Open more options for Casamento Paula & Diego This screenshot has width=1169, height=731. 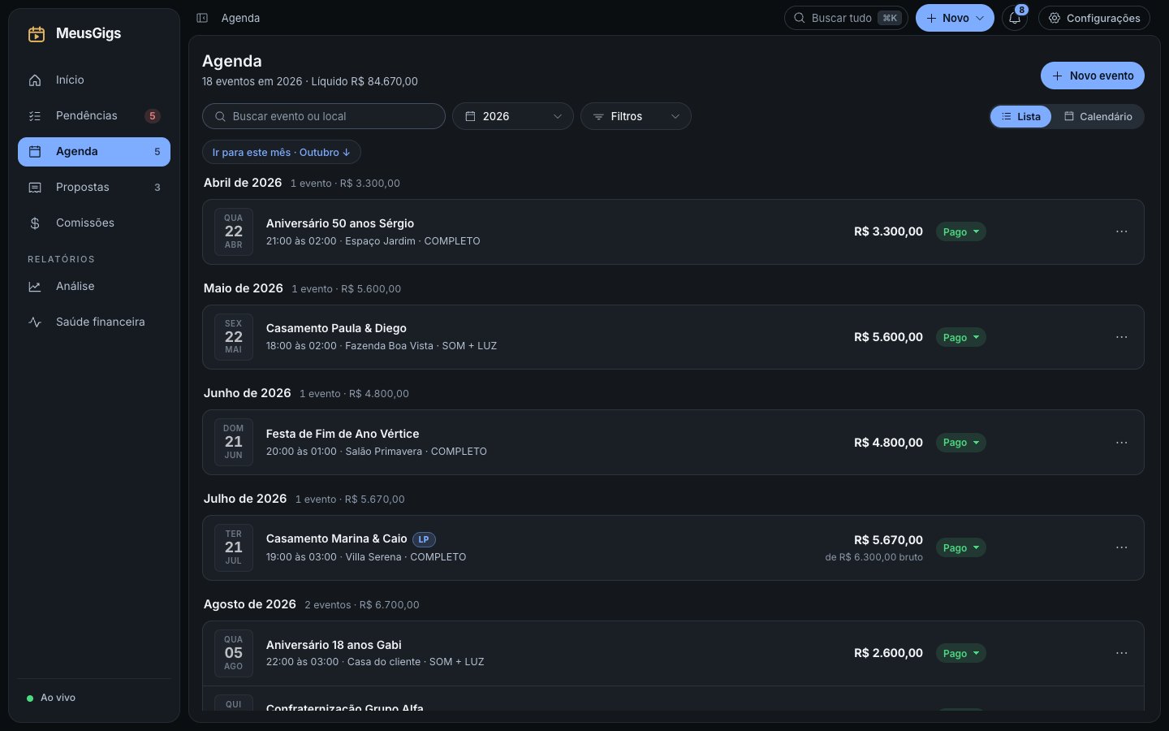[1122, 337]
